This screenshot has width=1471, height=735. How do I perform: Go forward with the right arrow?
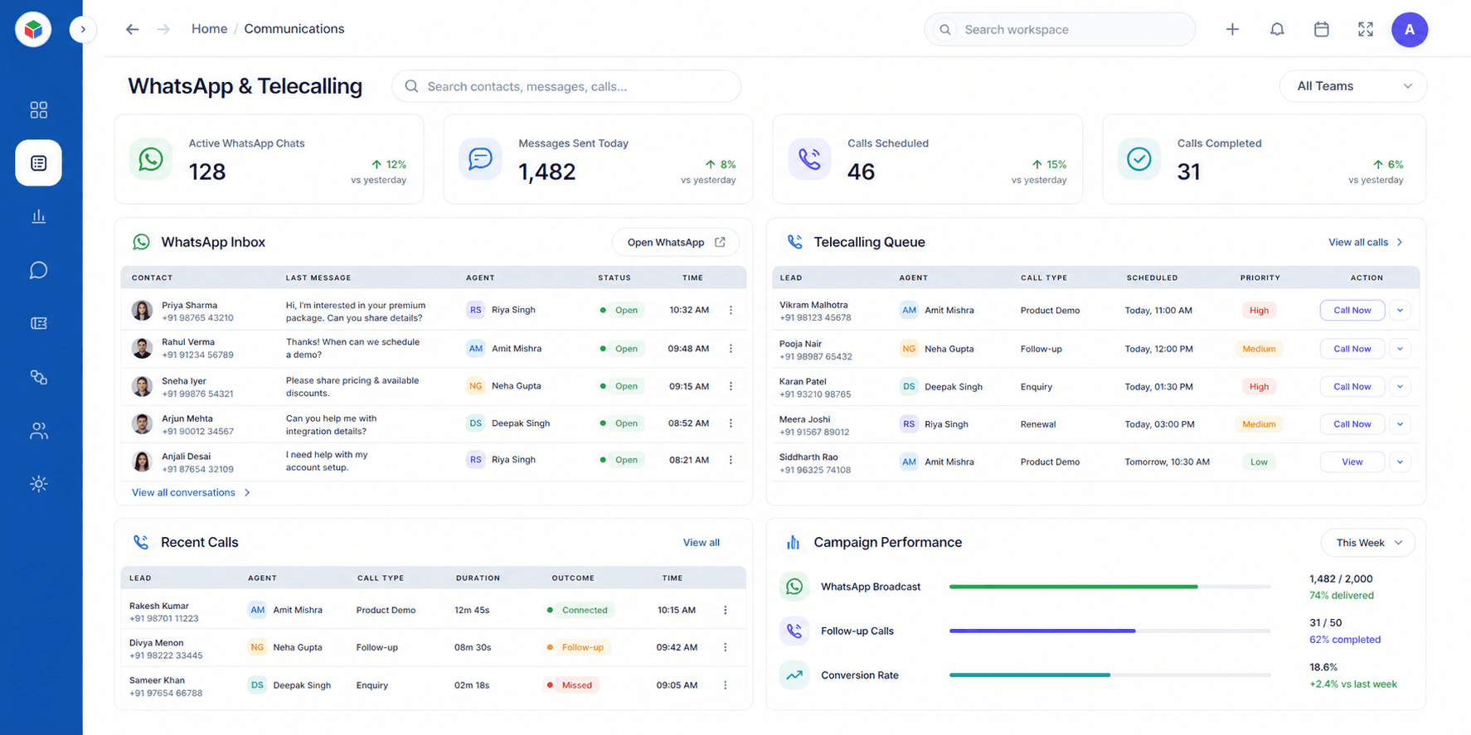pyautogui.click(x=163, y=29)
